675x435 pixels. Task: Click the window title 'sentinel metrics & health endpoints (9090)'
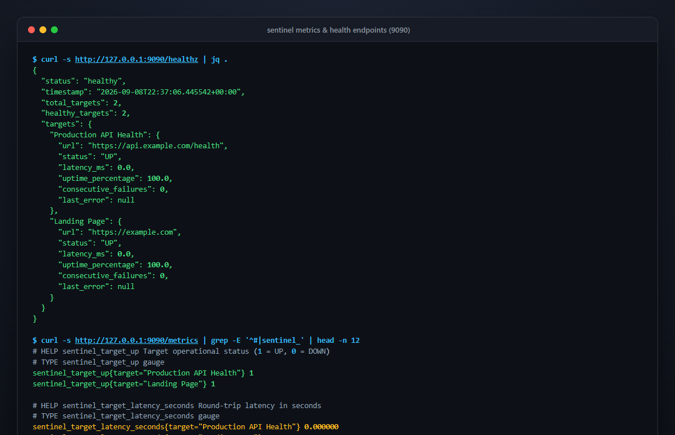(339, 30)
